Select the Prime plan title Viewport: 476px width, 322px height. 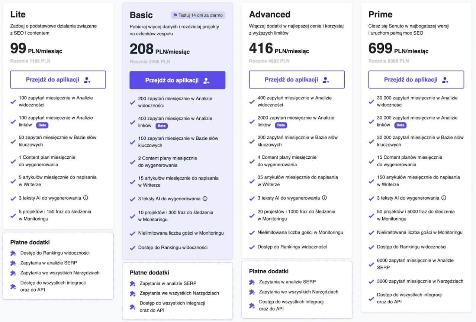click(380, 15)
